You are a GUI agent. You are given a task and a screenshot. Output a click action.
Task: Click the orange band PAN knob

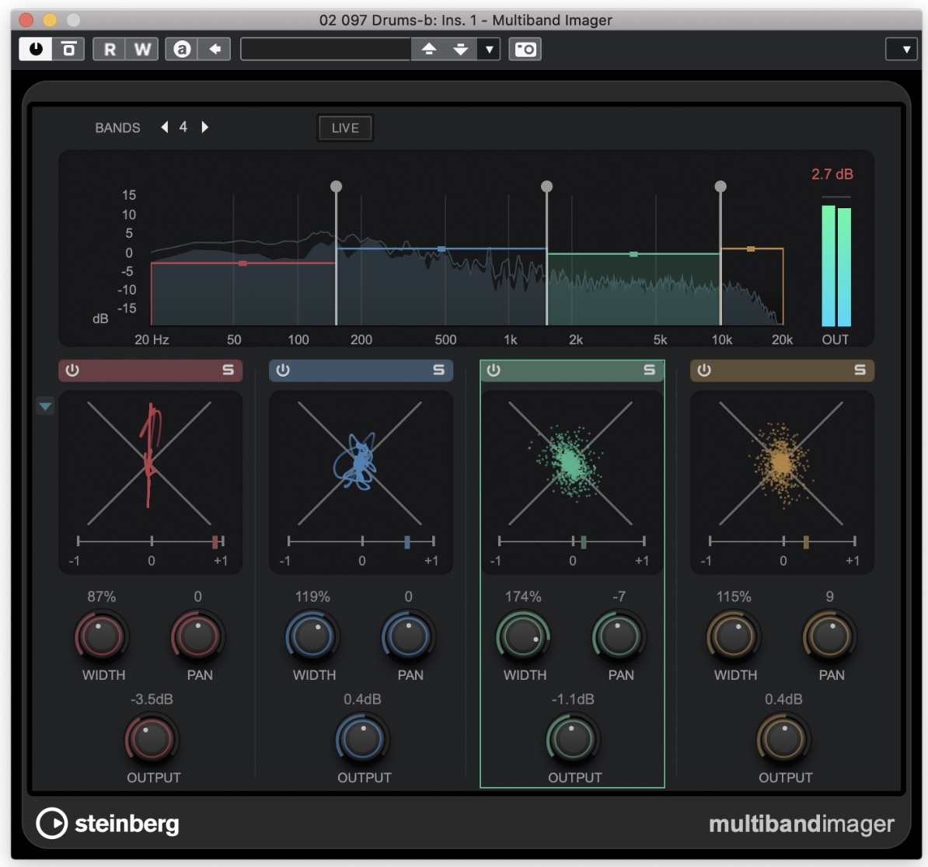(x=829, y=637)
